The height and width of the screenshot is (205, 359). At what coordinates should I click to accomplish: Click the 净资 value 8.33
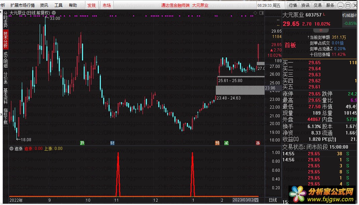(316, 133)
